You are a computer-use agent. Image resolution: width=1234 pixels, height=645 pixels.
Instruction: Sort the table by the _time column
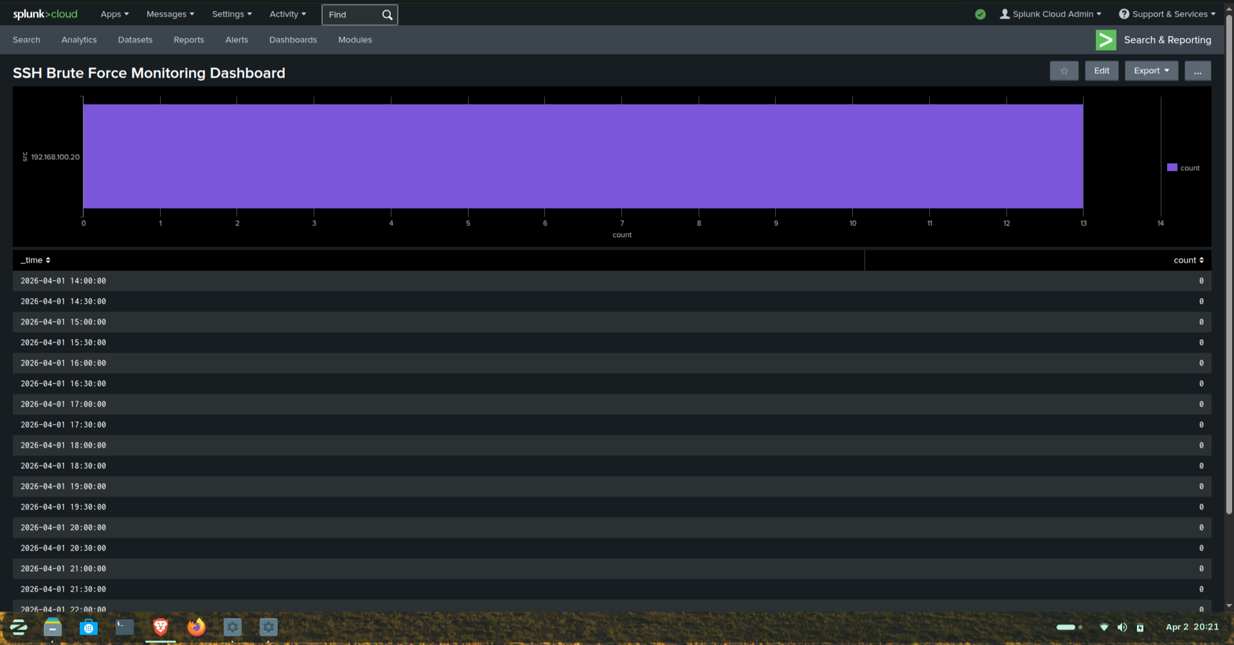[35, 260]
